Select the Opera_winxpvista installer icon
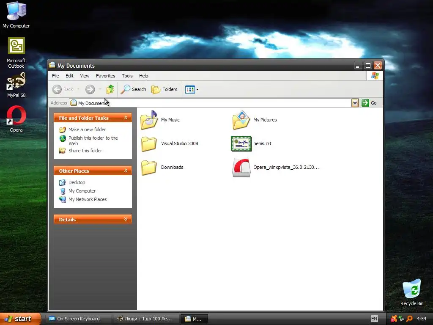This screenshot has height=325, width=433. click(241, 168)
